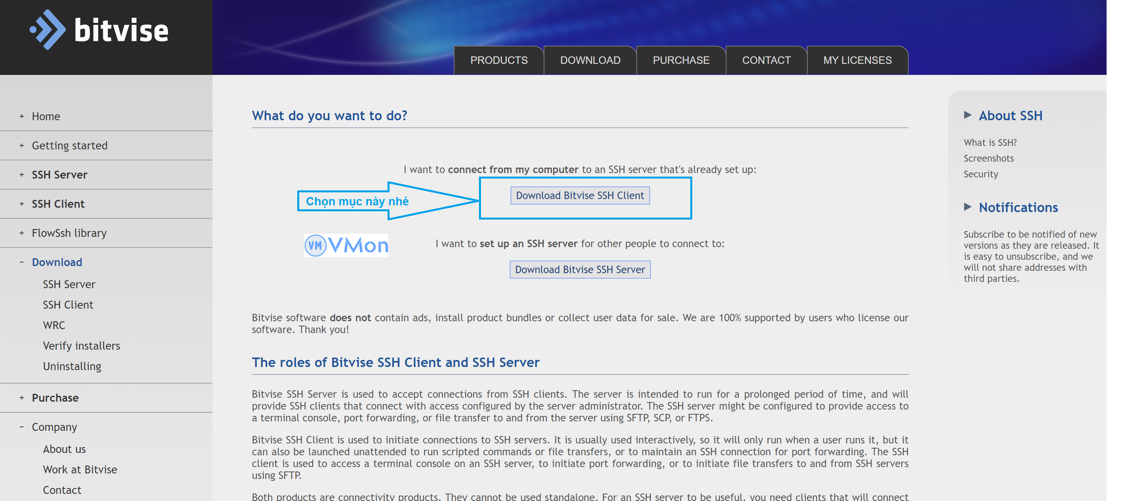Open What is SSH? link
The image size is (1133, 501).
[990, 143]
